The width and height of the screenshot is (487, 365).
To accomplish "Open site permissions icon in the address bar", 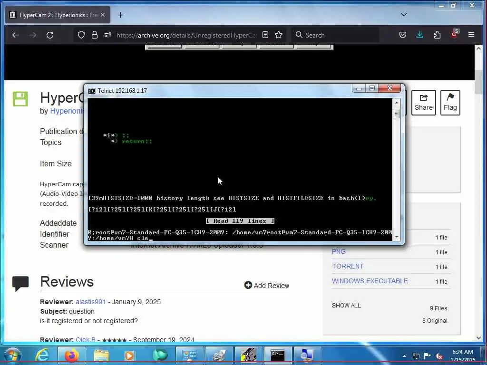I will pos(108,35).
